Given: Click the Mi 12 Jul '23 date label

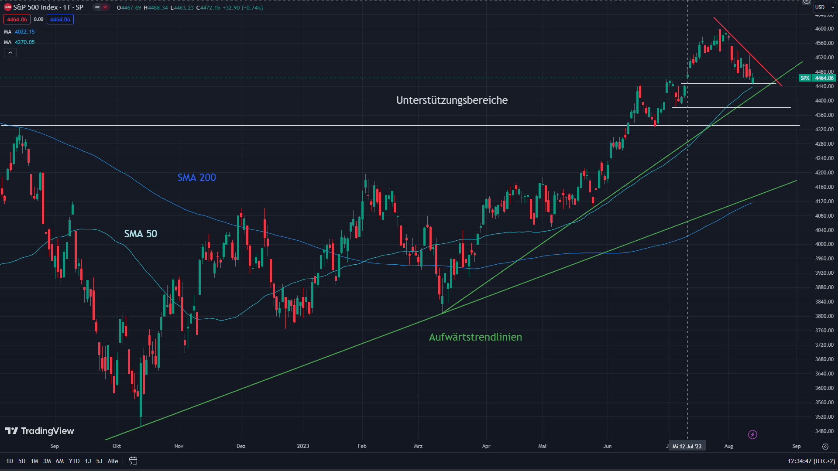Looking at the screenshot, I should click(687, 446).
